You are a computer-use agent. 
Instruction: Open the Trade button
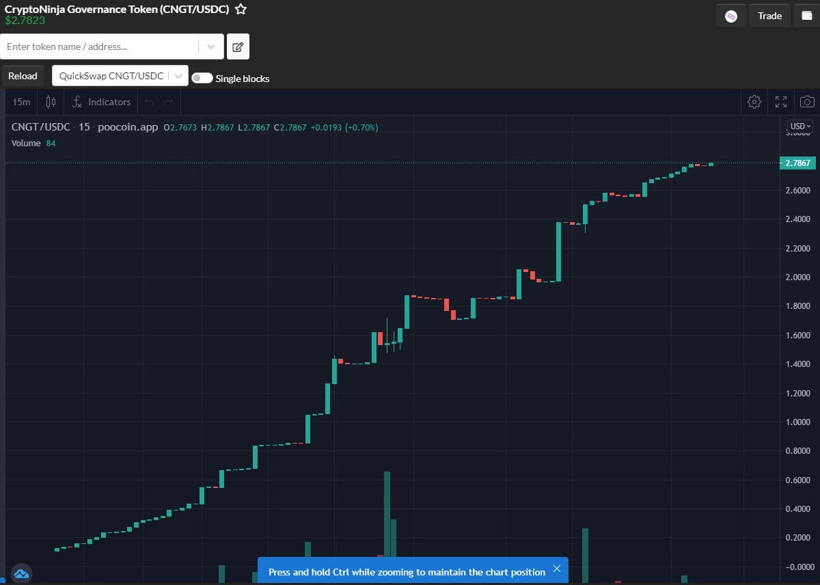tap(769, 16)
